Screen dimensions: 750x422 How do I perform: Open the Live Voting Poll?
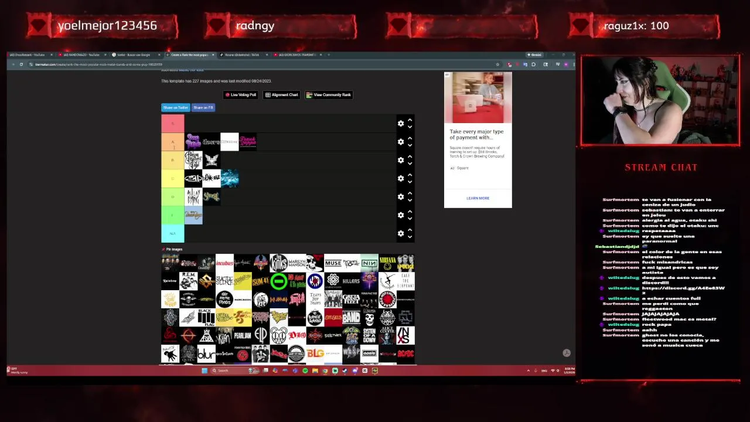[241, 94]
